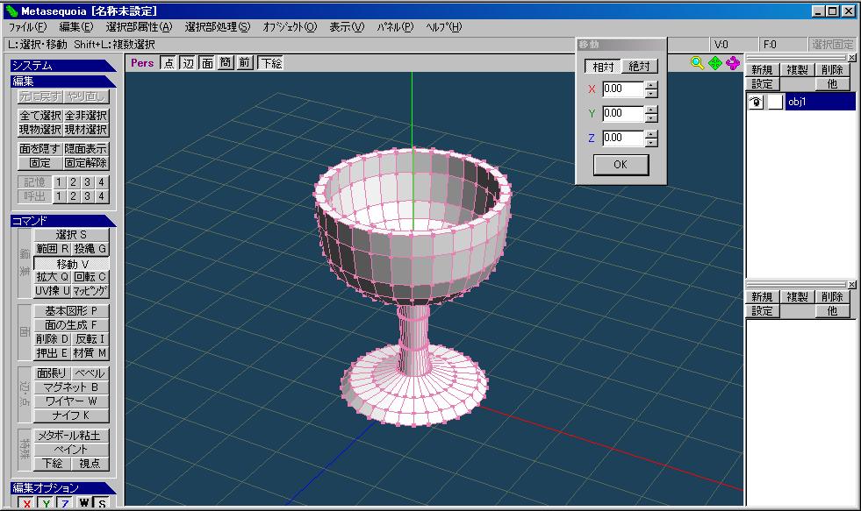The image size is (861, 511).
Task: Select the 相対 relative tab
Action: coord(602,67)
